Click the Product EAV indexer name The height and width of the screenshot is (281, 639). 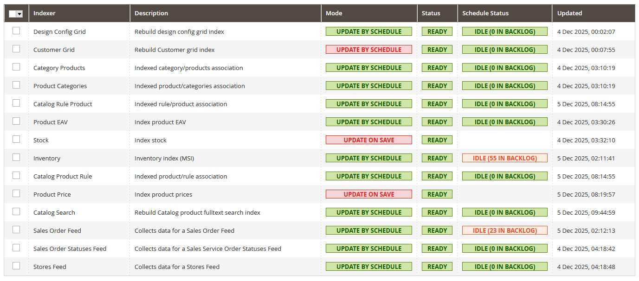click(51, 122)
